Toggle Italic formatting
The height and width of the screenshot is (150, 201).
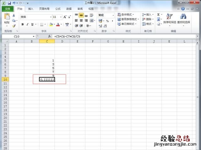[x=28, y=24]
